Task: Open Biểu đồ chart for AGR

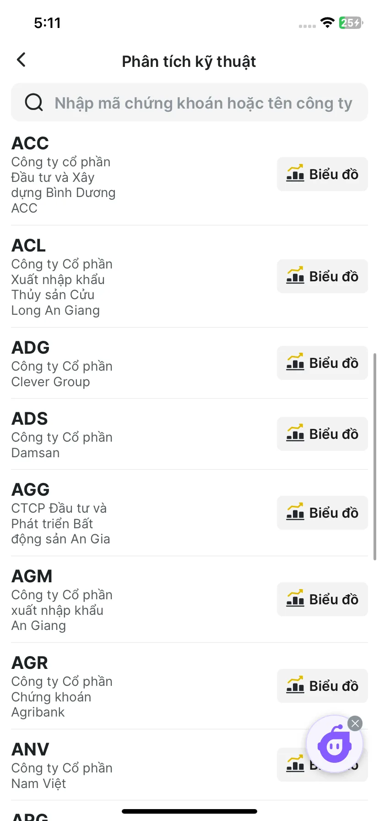Action: click(x=322, y=686)
